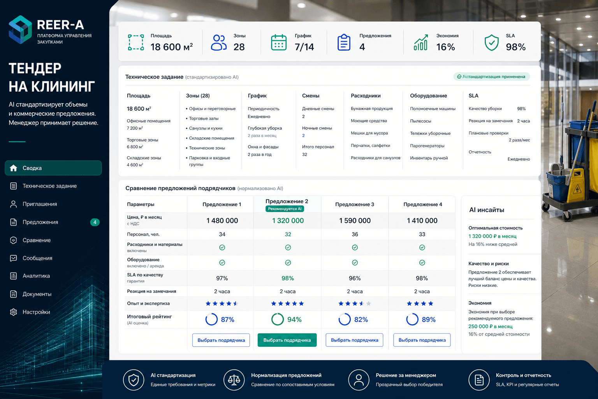Click Предложение 1 Расходники и материалы checkmark
Screen dimensions: 598x399
point(222,247)
